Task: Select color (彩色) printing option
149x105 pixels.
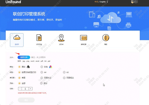Action: (42, 67)
